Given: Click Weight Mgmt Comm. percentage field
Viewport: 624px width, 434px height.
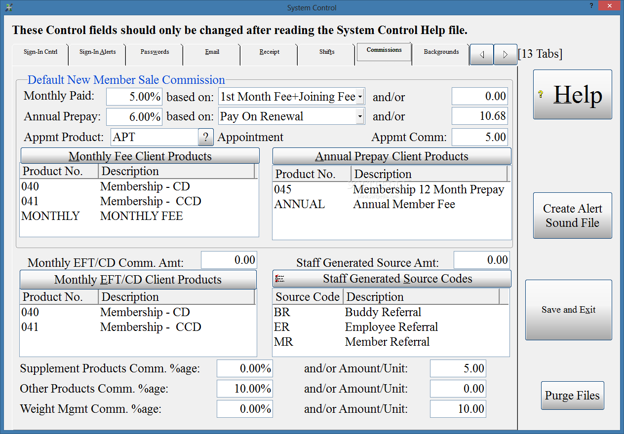Looking at the screenshot, I should click(x=245, y=409).
